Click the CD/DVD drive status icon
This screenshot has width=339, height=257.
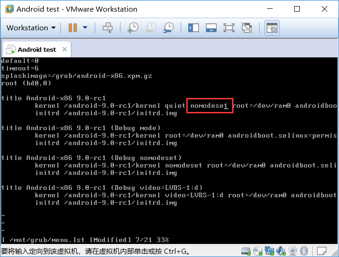click(258, 251)
